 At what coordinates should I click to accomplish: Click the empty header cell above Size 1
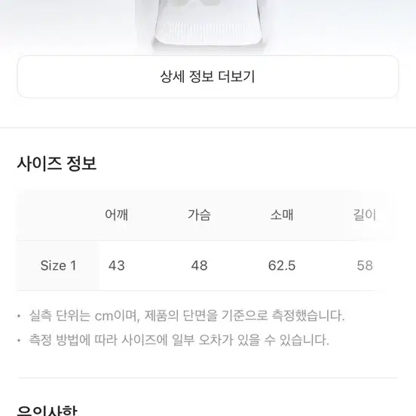58,215
